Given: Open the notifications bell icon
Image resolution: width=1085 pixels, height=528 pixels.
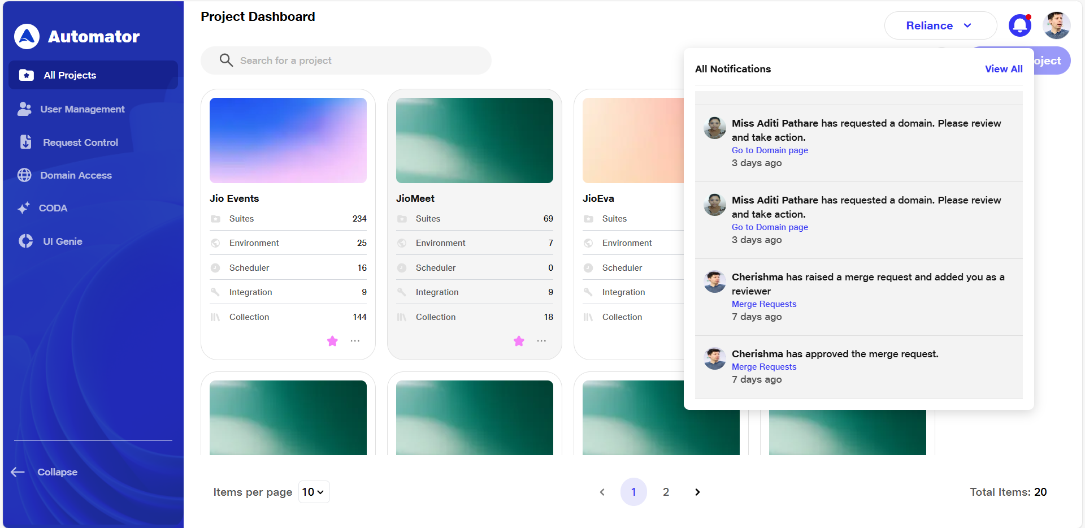Looking at the screenshot, I should click(x=1019, y=26).
